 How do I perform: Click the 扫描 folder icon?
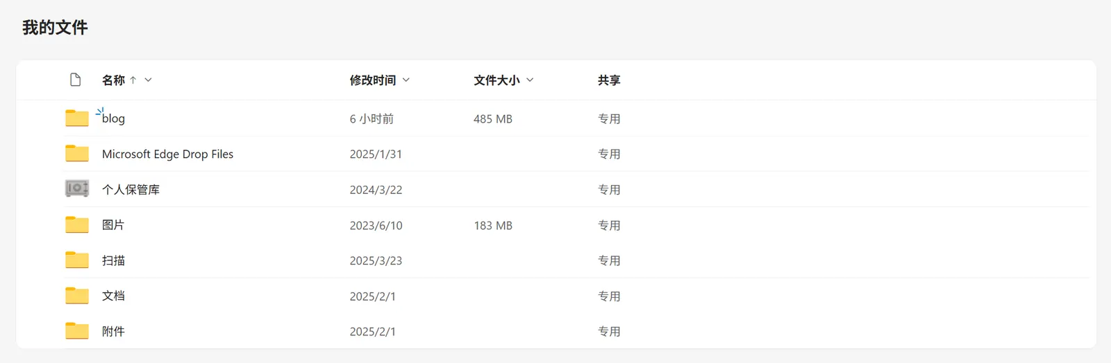(x=77, y=260)
